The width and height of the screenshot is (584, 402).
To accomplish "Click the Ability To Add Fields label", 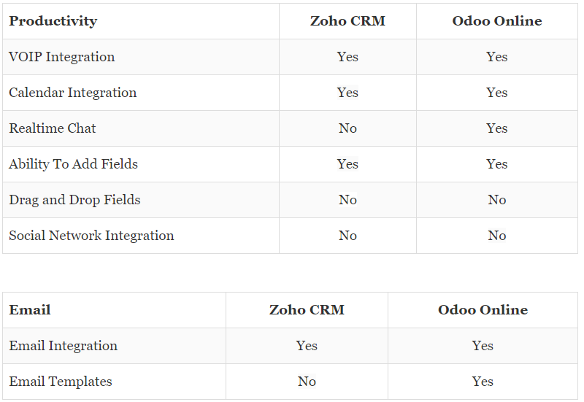I will (73, 164).
